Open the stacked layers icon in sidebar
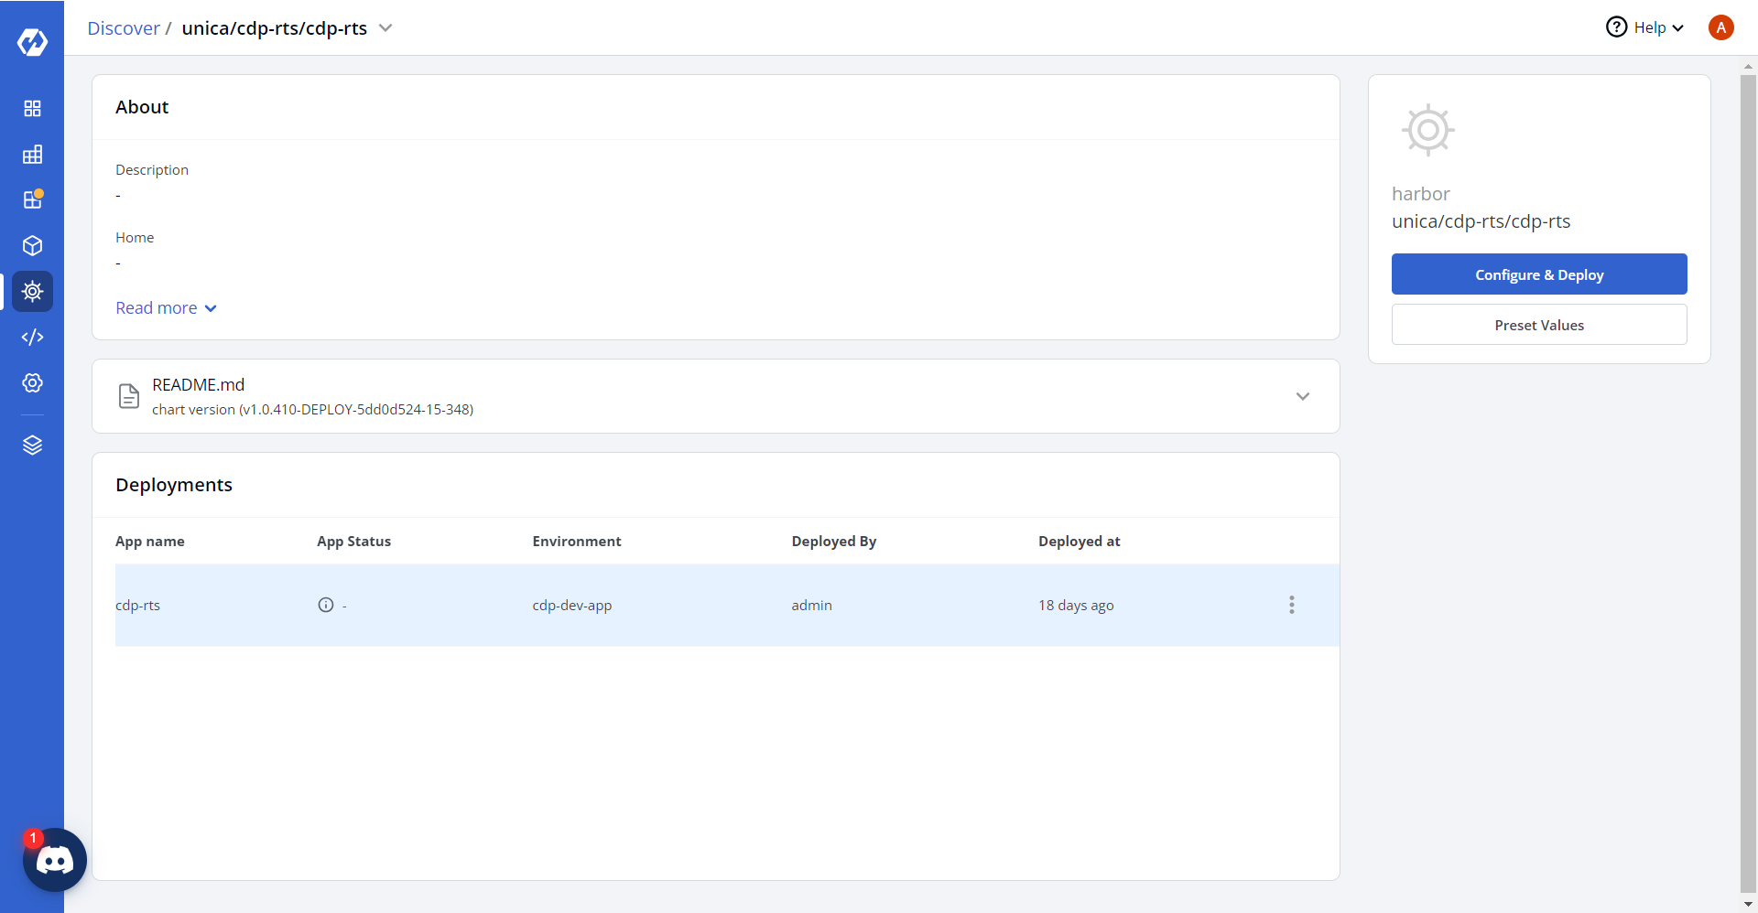 click(32, 446)
